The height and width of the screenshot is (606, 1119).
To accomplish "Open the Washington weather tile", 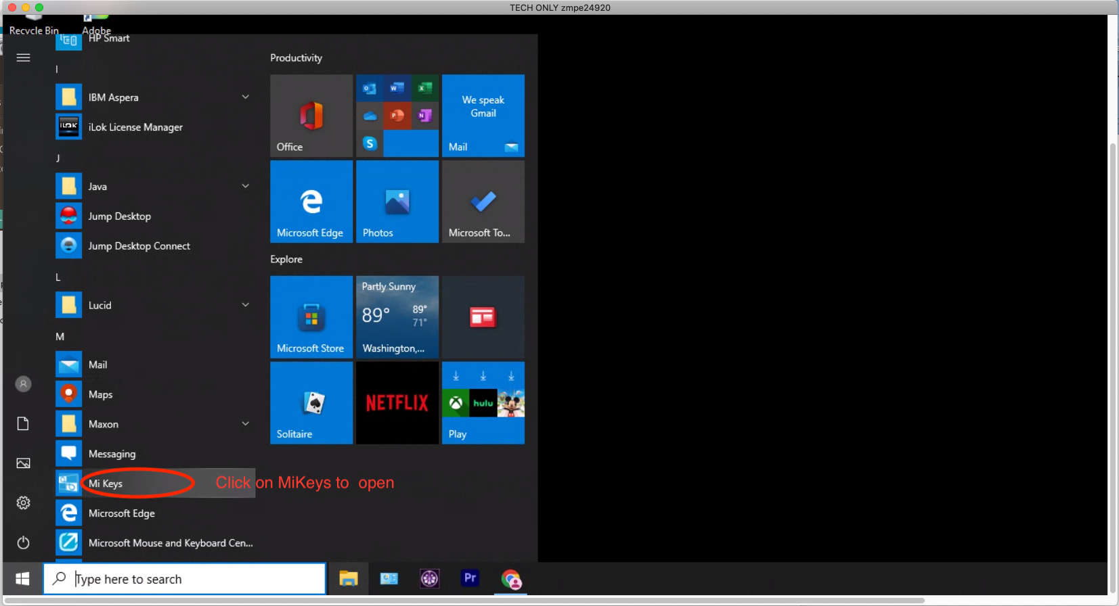I will coord(397,317).
